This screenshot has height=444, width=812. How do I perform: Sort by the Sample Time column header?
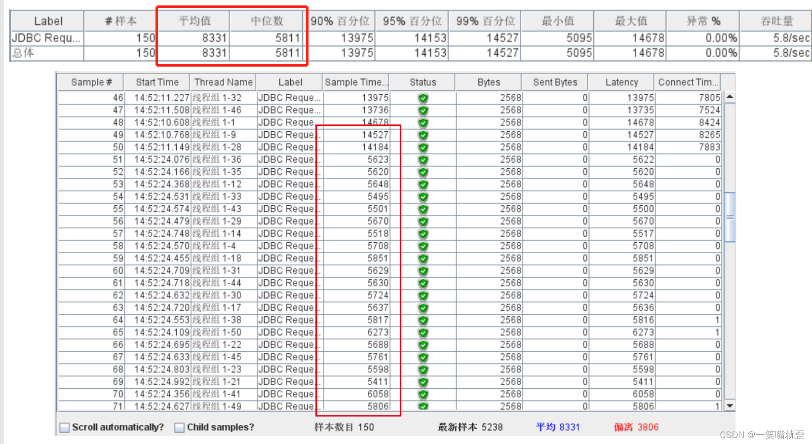coord(355,82)
